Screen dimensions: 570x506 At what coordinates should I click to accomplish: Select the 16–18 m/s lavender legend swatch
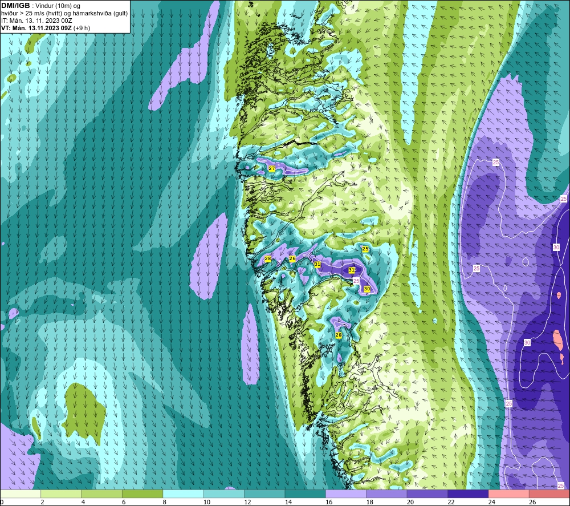pyautogui.click(x=346, y=493)
